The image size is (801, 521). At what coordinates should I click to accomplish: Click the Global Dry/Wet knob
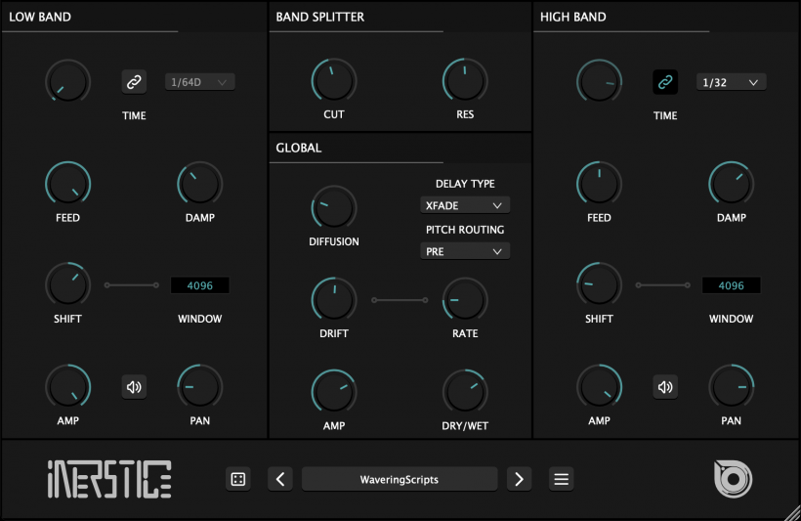coord(465,392)
